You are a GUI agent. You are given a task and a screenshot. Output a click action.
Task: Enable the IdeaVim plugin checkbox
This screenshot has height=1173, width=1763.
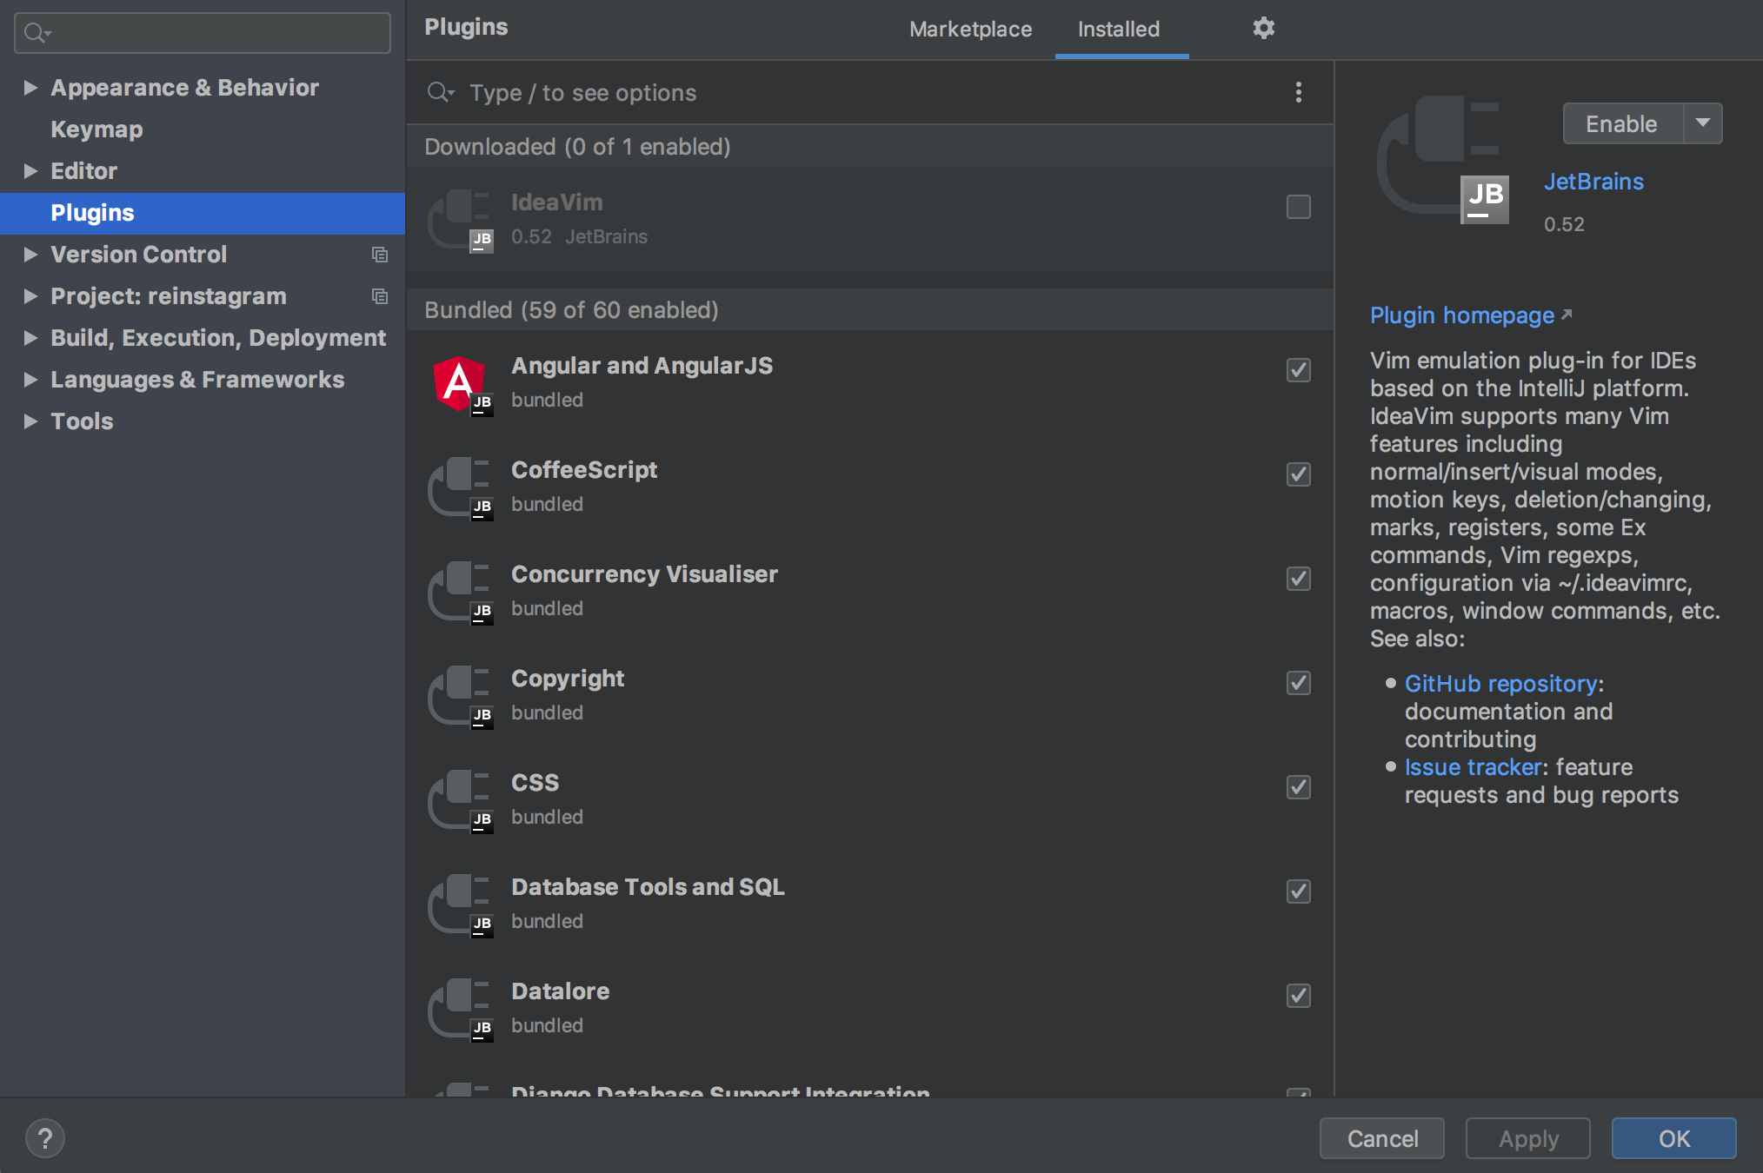pos(1298,207)
